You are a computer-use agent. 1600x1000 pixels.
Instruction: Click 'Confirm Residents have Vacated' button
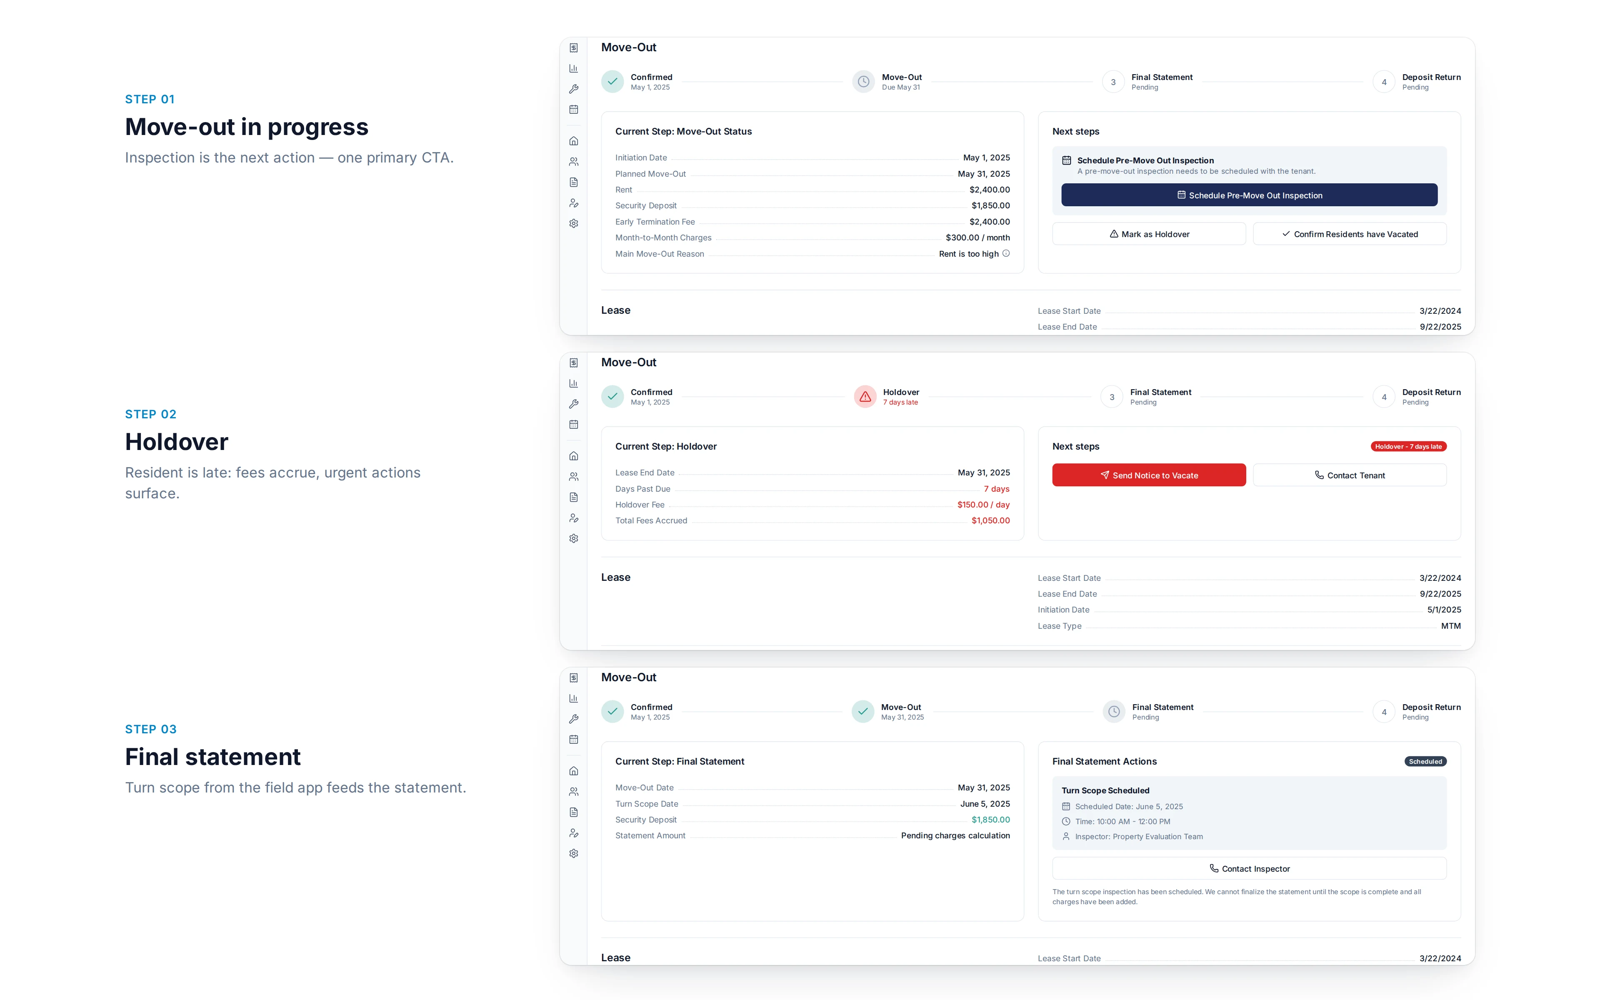pyautogui.click(x=1350, y=234)
